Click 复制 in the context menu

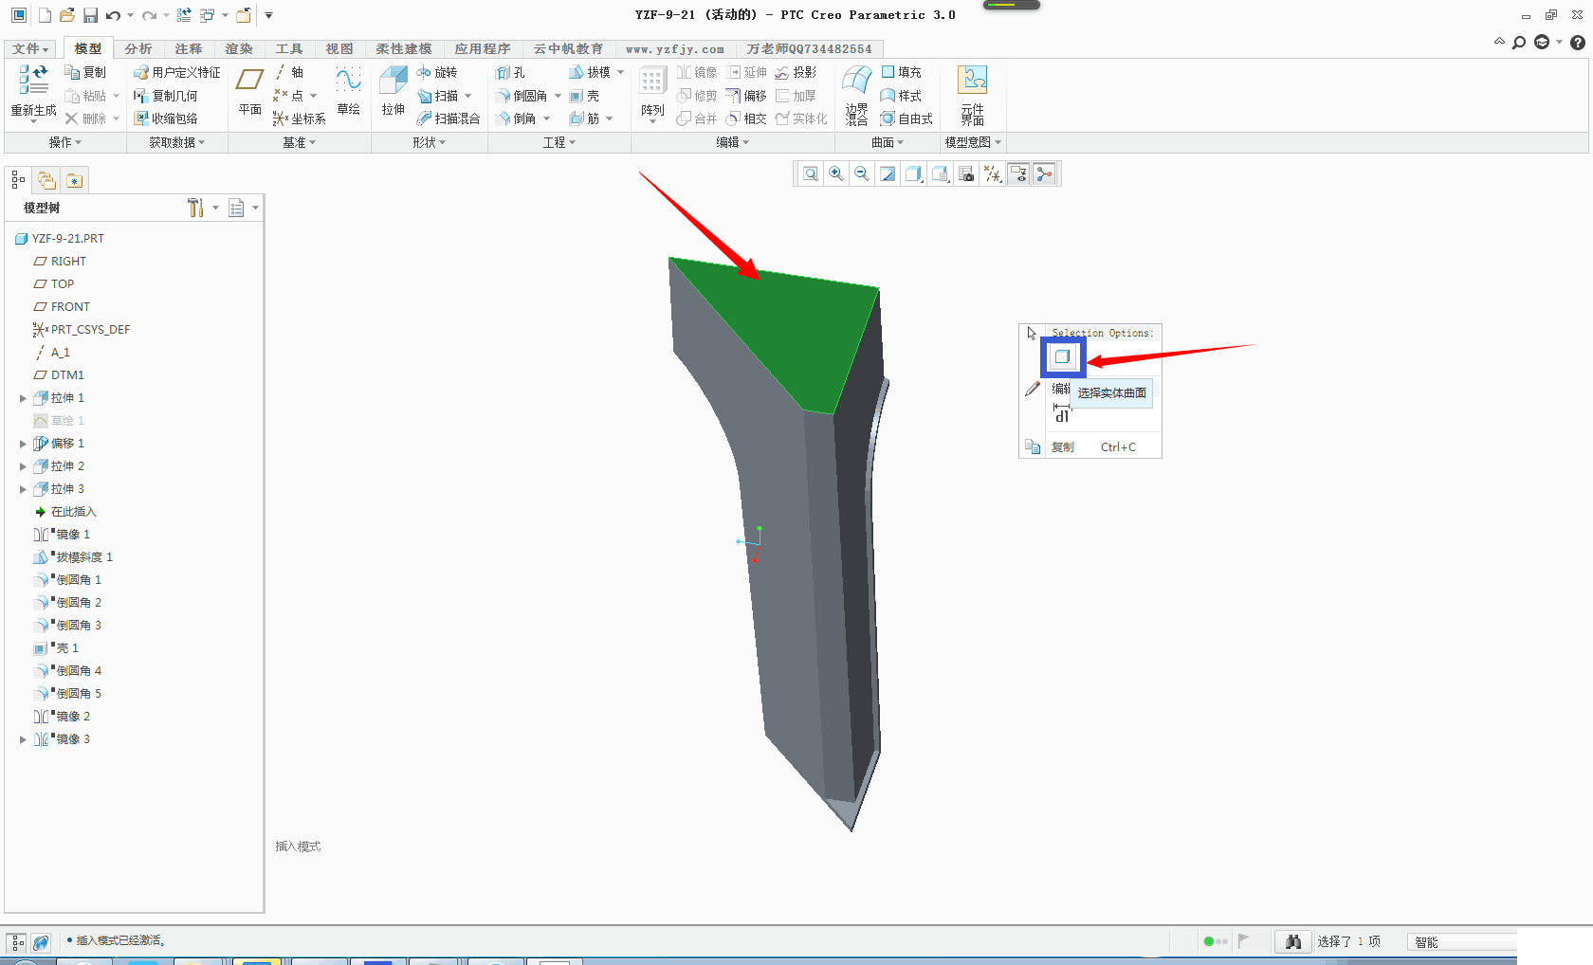coord(1063,447)
